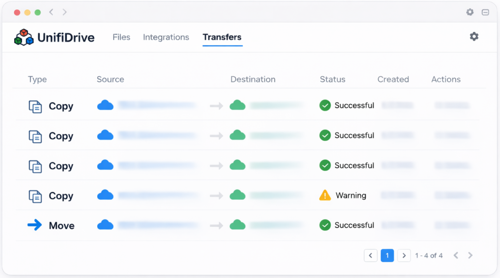
Task: Click the green destination cloud in Move row
Action: [237, 225]
